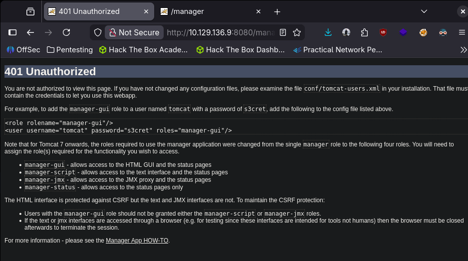Bookmark this page with star icon
The width and height of the screenshot is (468, 261).
pyautogui.click(x=297, y=32)
